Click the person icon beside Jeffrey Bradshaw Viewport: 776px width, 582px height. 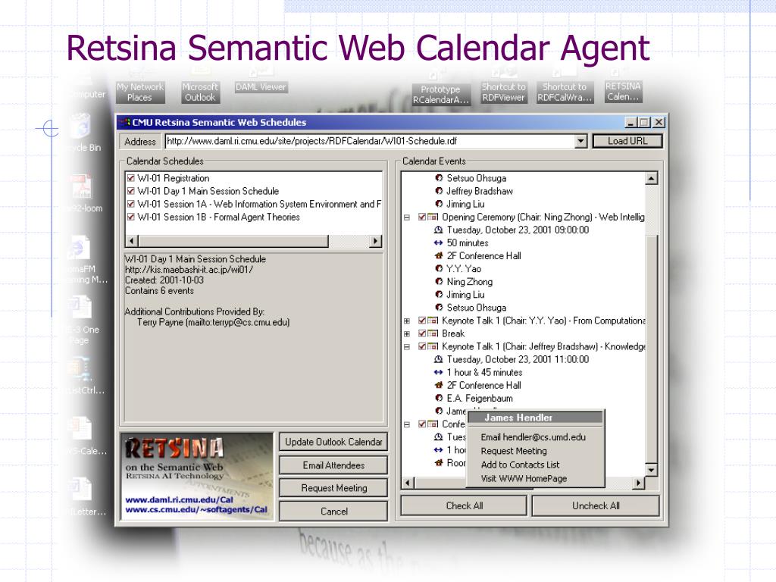coord(439,191)
